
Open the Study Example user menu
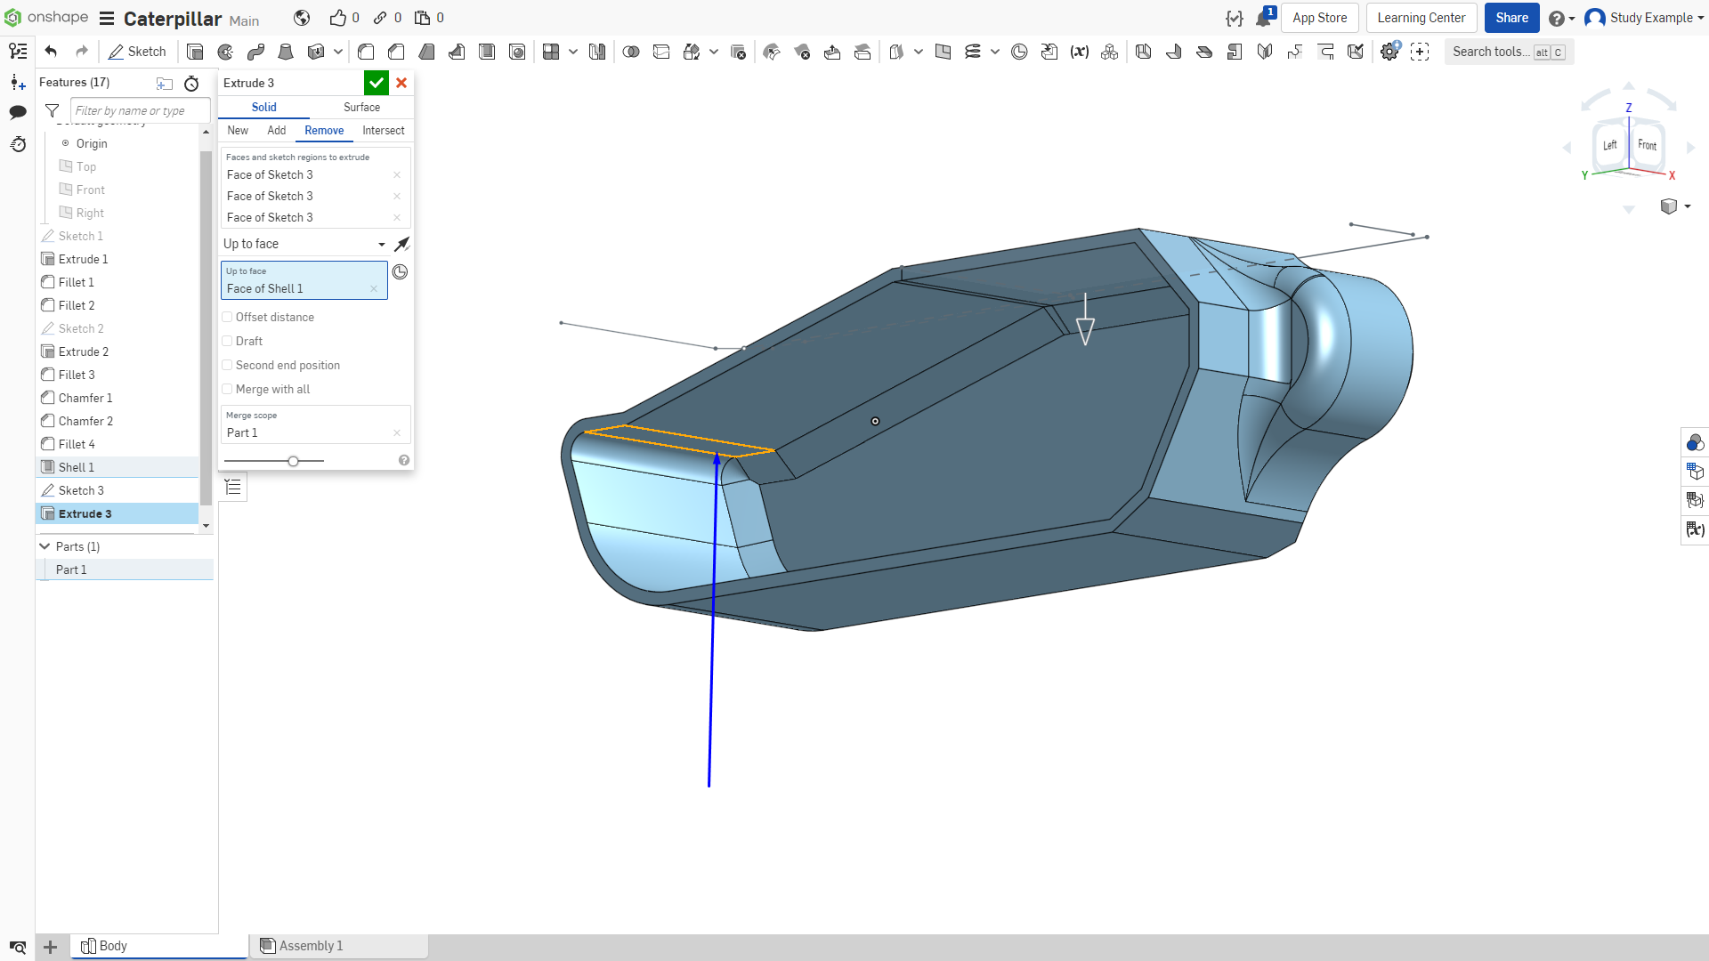coord(1644,18)
